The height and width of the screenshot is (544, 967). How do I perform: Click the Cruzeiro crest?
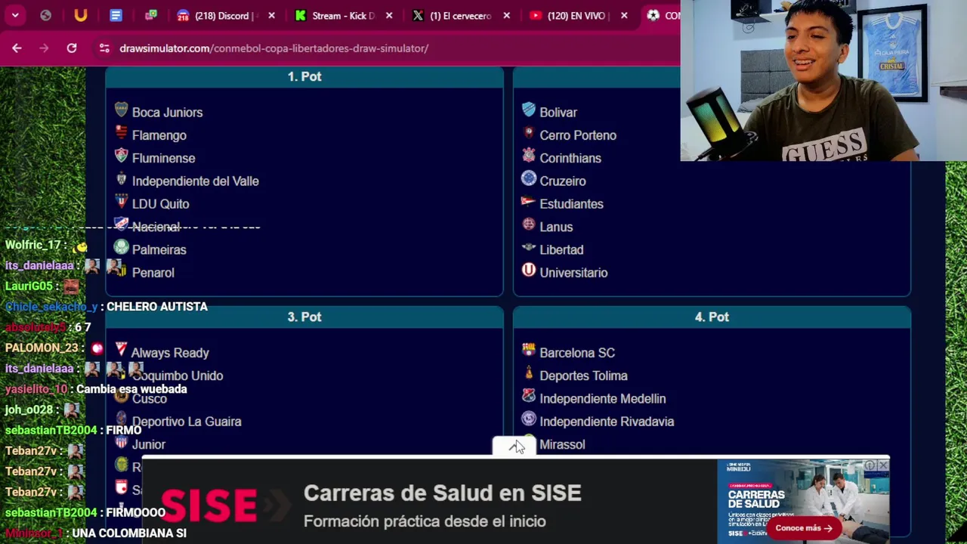pos(529,179)
